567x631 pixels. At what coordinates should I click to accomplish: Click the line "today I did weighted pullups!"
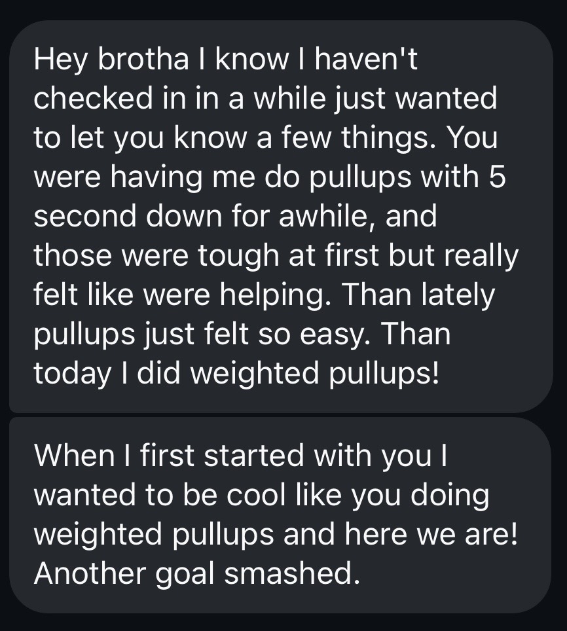(x=236, y=374)
